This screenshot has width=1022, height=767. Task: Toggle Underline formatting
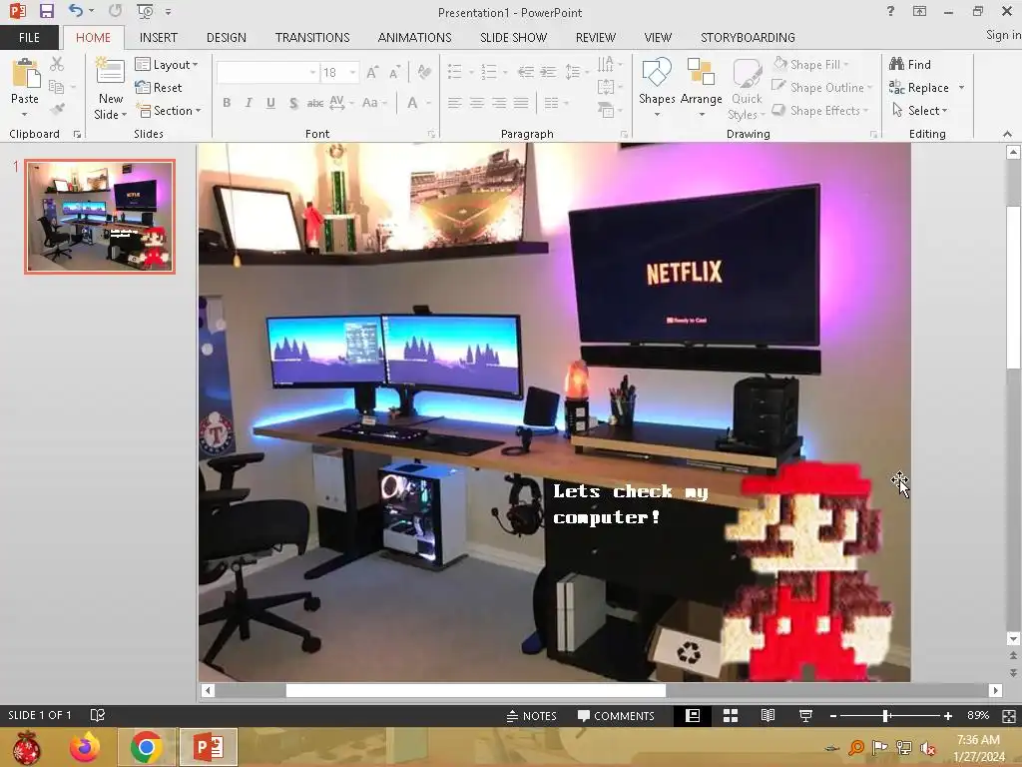270,103
